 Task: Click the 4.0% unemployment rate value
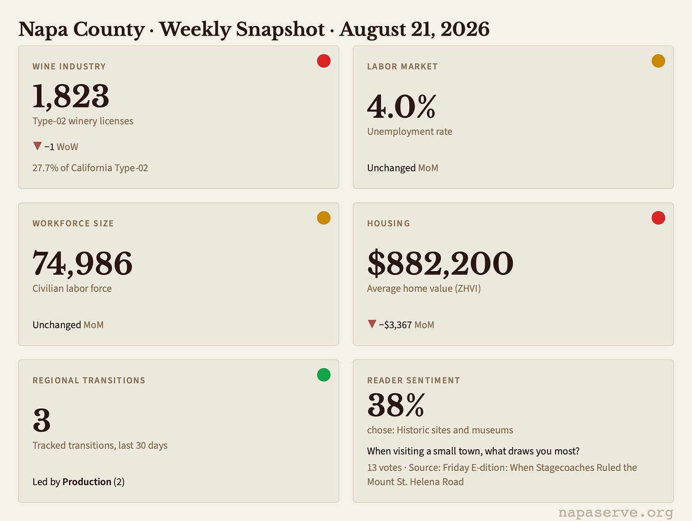(x=402, y=107)
